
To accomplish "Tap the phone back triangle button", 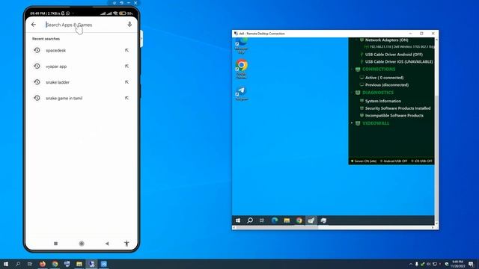I will (107, 244).
